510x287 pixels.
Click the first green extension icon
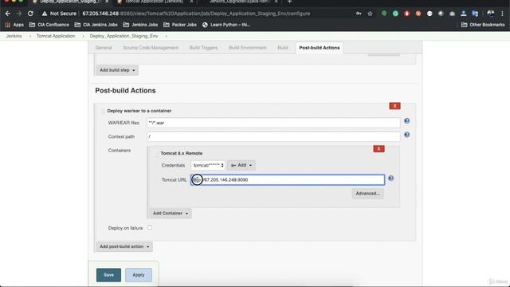(384, 14)
